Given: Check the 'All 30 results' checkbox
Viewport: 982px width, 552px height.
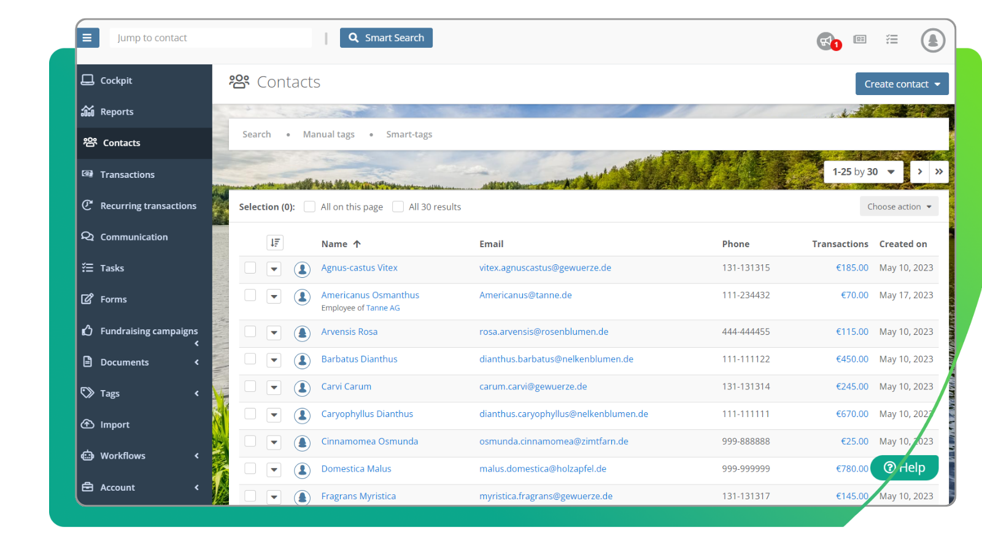Looking at the screenshot, I should coord(398,207).
